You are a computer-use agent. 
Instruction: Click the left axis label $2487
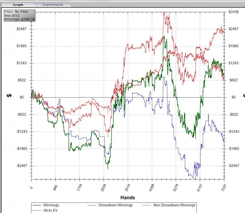pyautogui.click(x=22, y=29)
